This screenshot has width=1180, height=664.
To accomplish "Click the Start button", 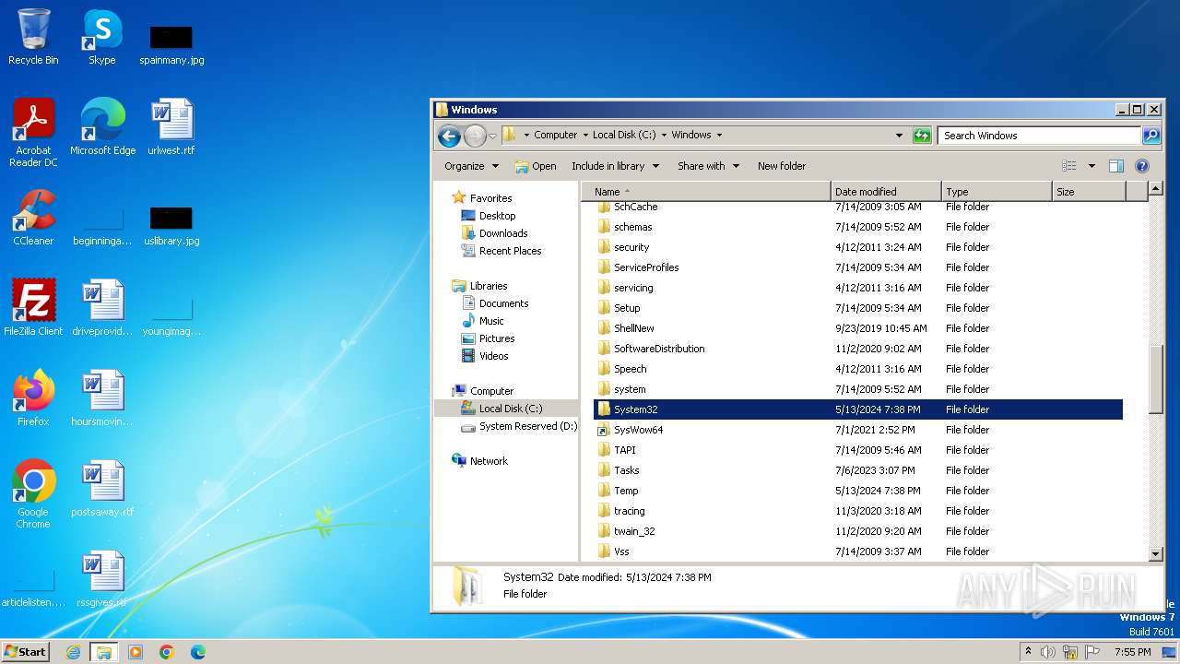I will click(26, 651).
